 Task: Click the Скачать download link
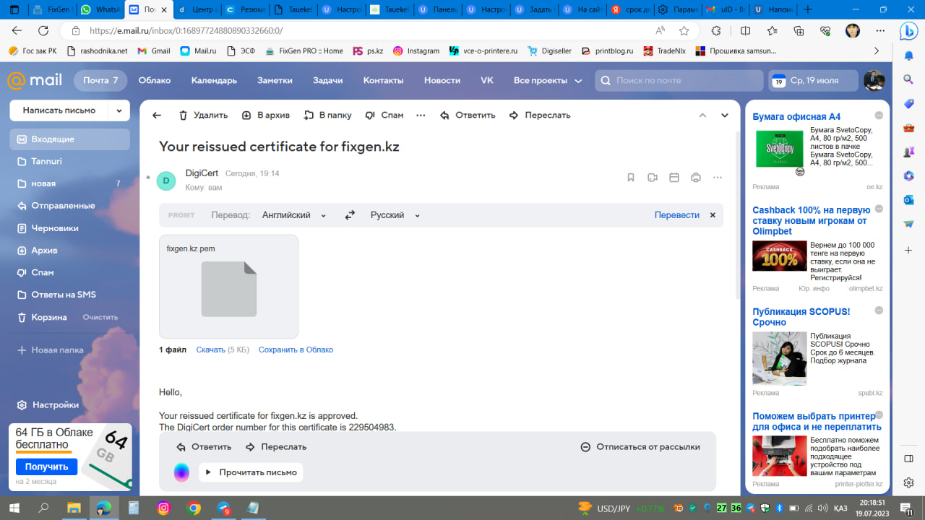click(x=211, y=350)
